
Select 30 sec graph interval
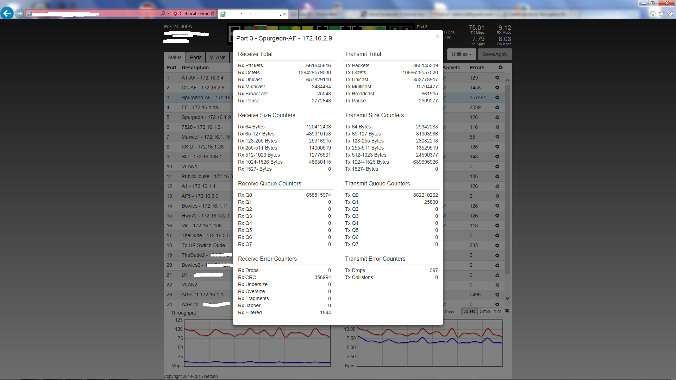469,311
